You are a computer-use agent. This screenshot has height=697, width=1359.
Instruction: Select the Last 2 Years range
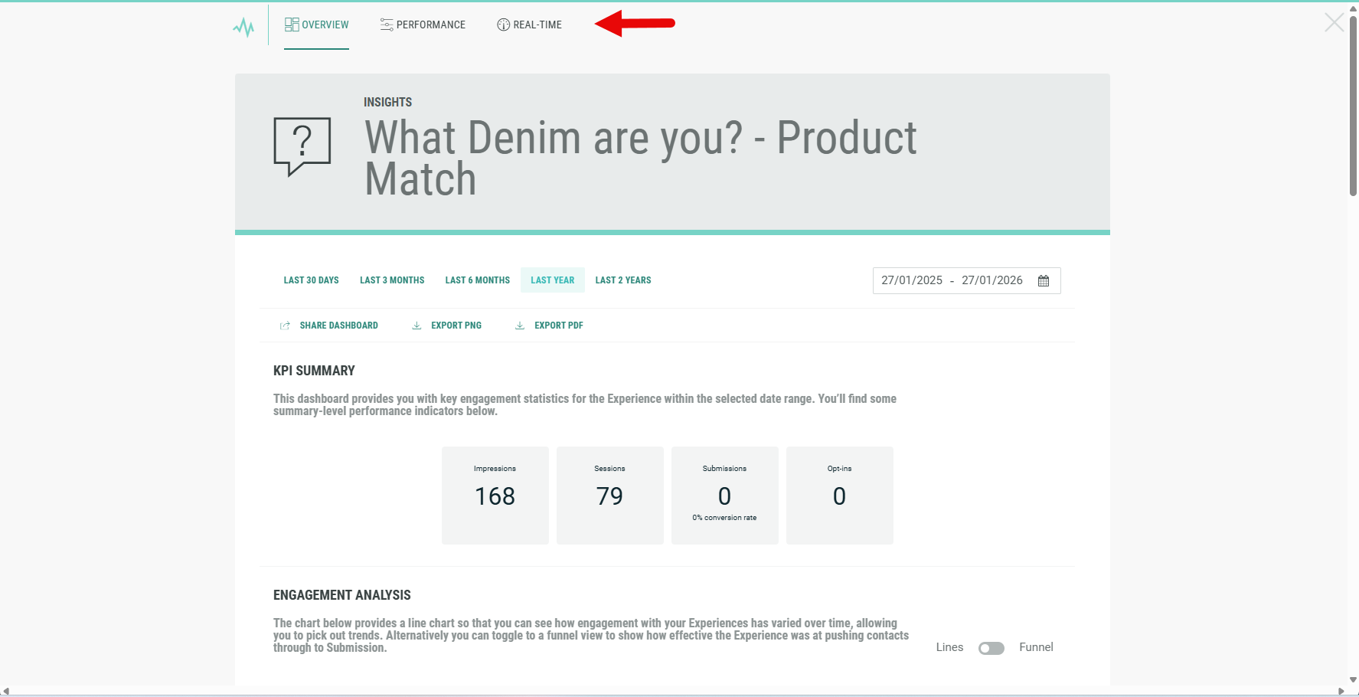(623, 280)
